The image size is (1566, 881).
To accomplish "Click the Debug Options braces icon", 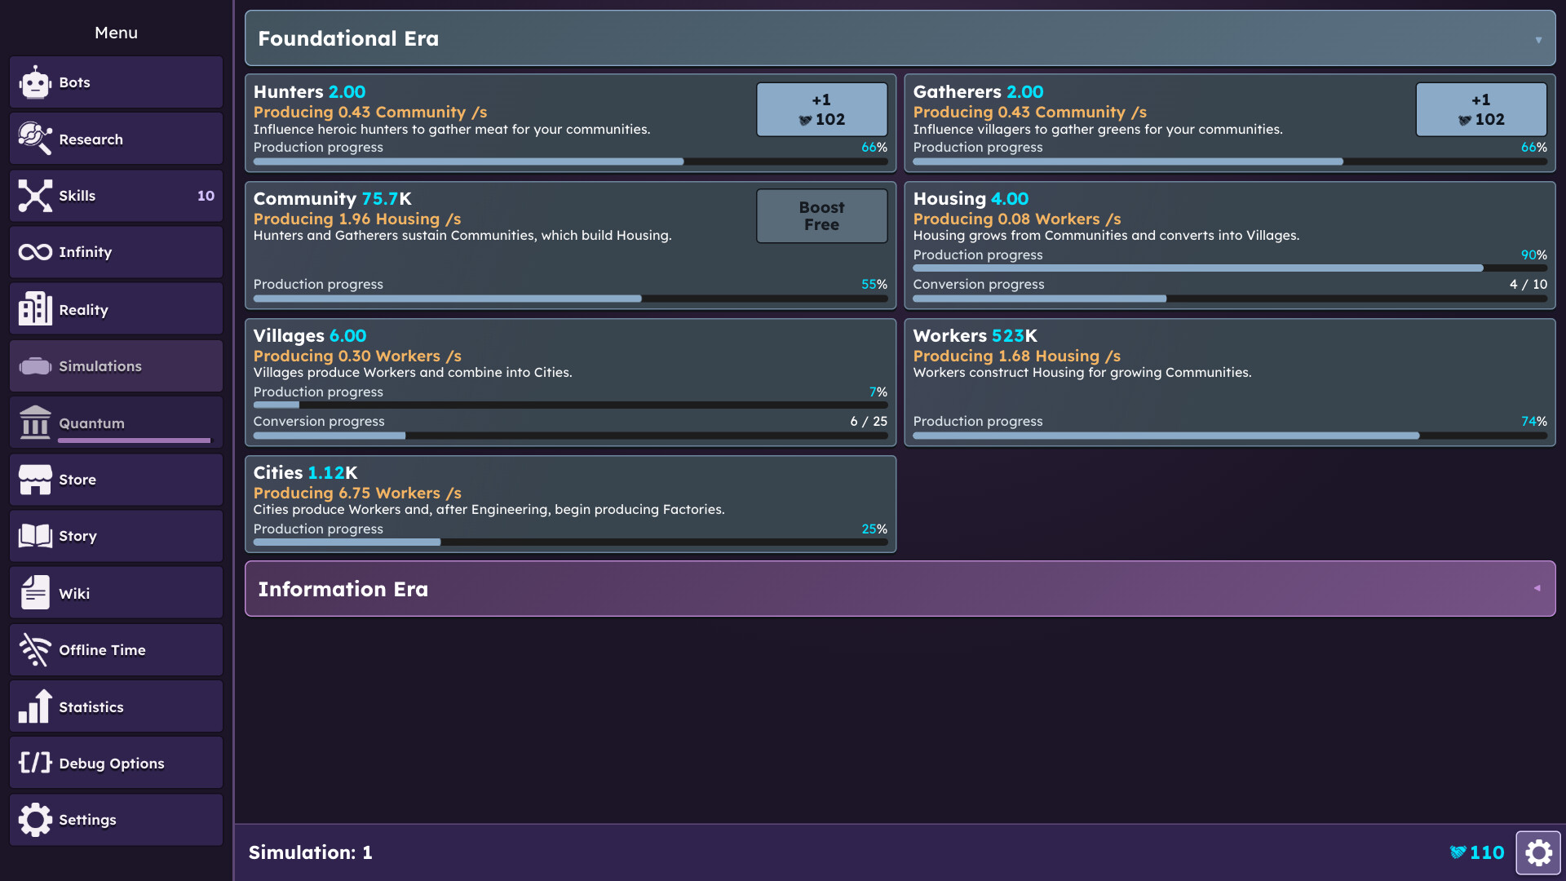I will (x=35, y=763).
